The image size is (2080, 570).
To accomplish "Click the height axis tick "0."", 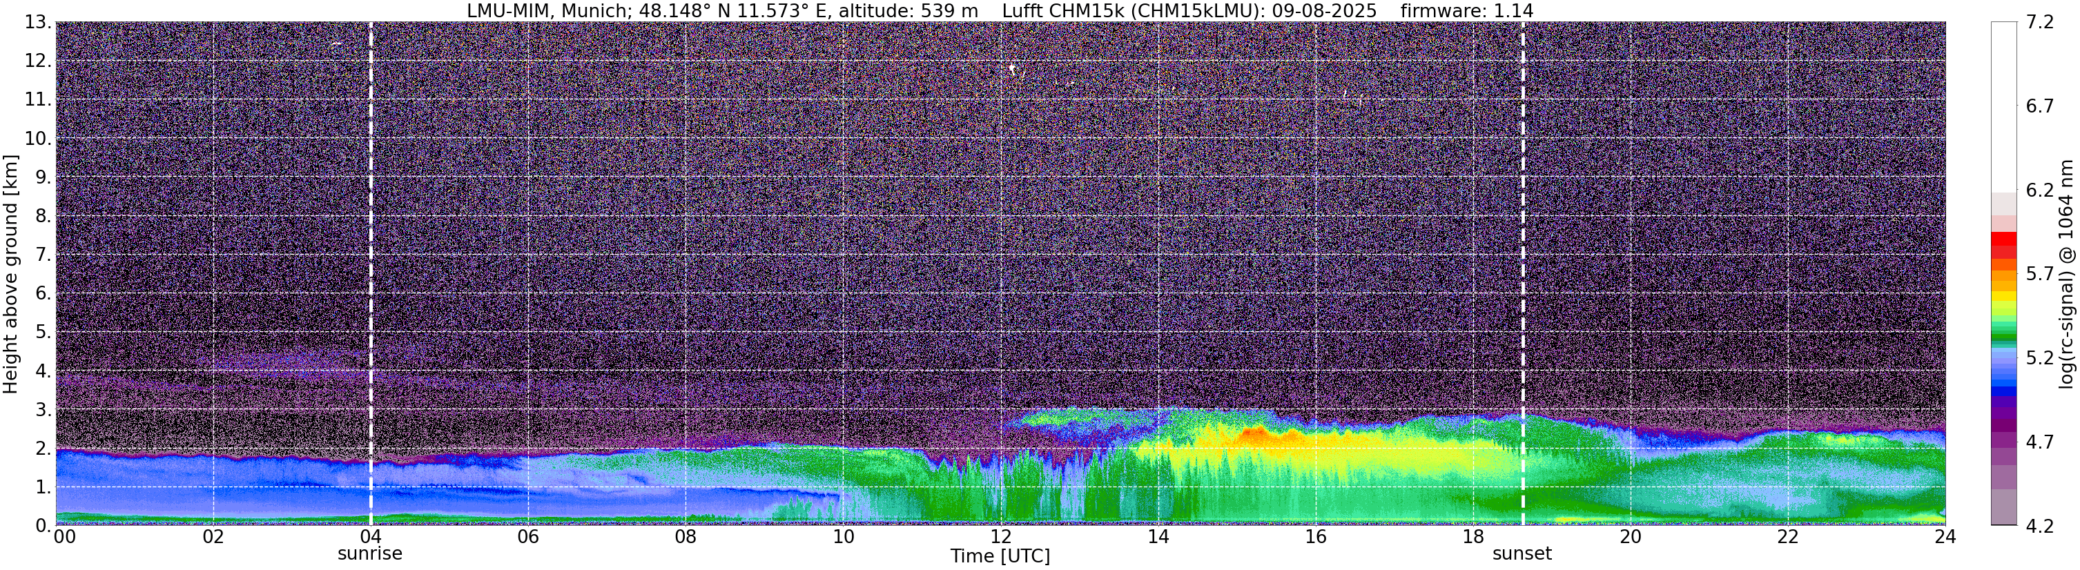I will [43, 526].
